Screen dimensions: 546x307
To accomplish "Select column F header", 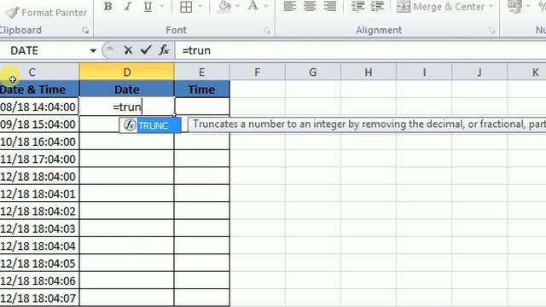I will [258, 72].
